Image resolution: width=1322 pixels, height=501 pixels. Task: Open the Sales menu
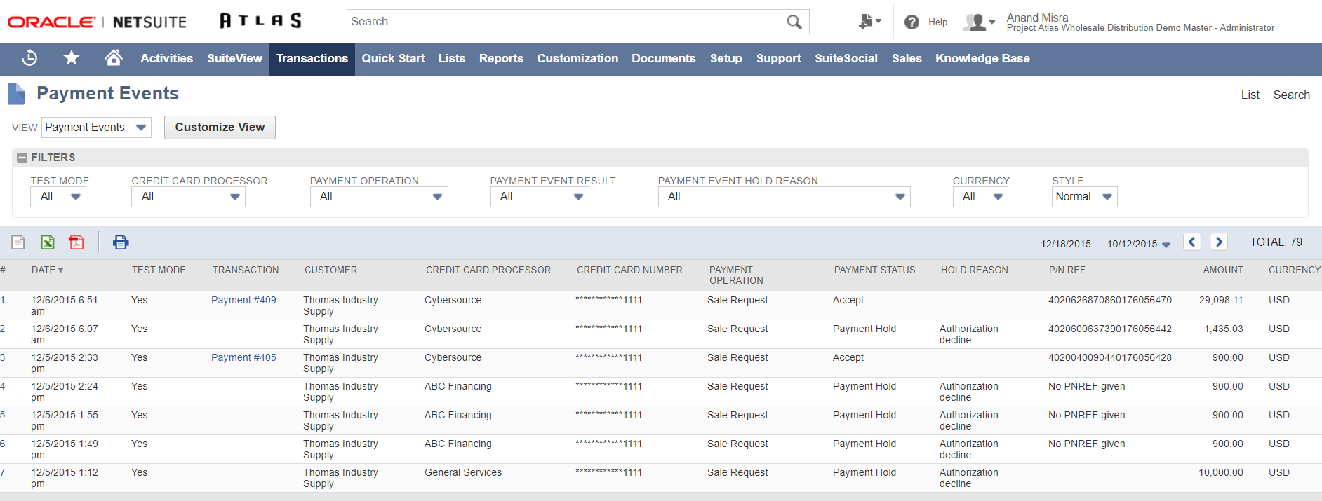907,59
